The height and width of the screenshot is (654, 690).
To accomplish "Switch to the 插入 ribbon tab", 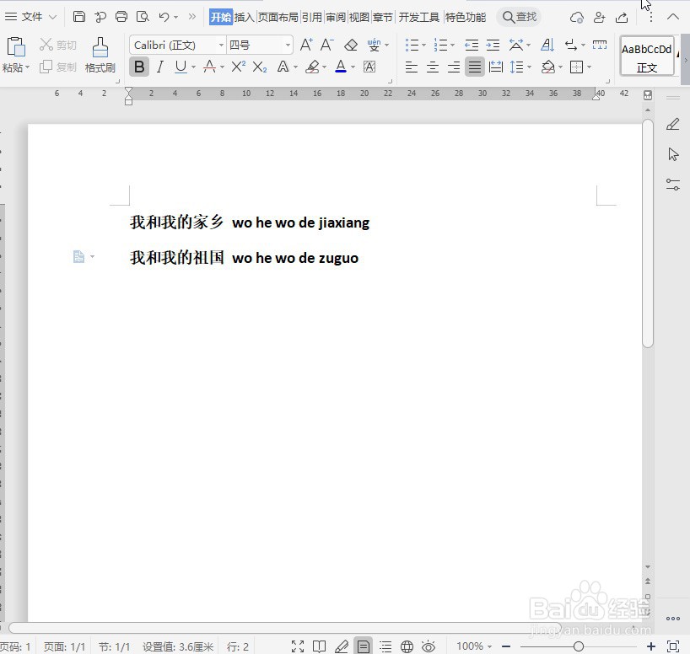I will click(x=245, y=17).
